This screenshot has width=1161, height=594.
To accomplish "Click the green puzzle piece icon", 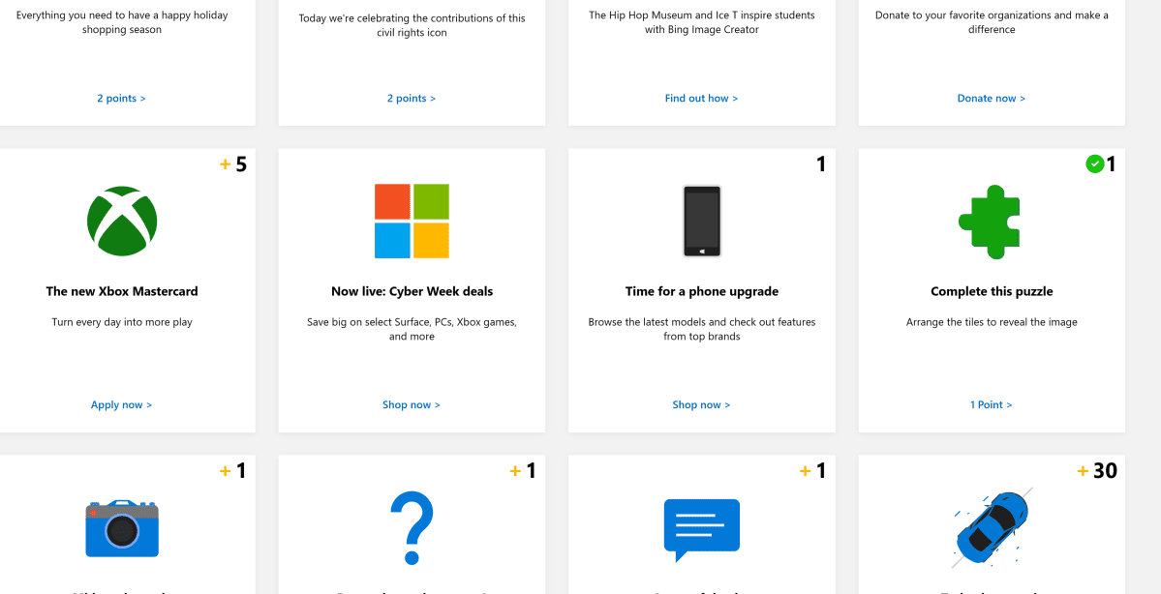I will (991, 222).
